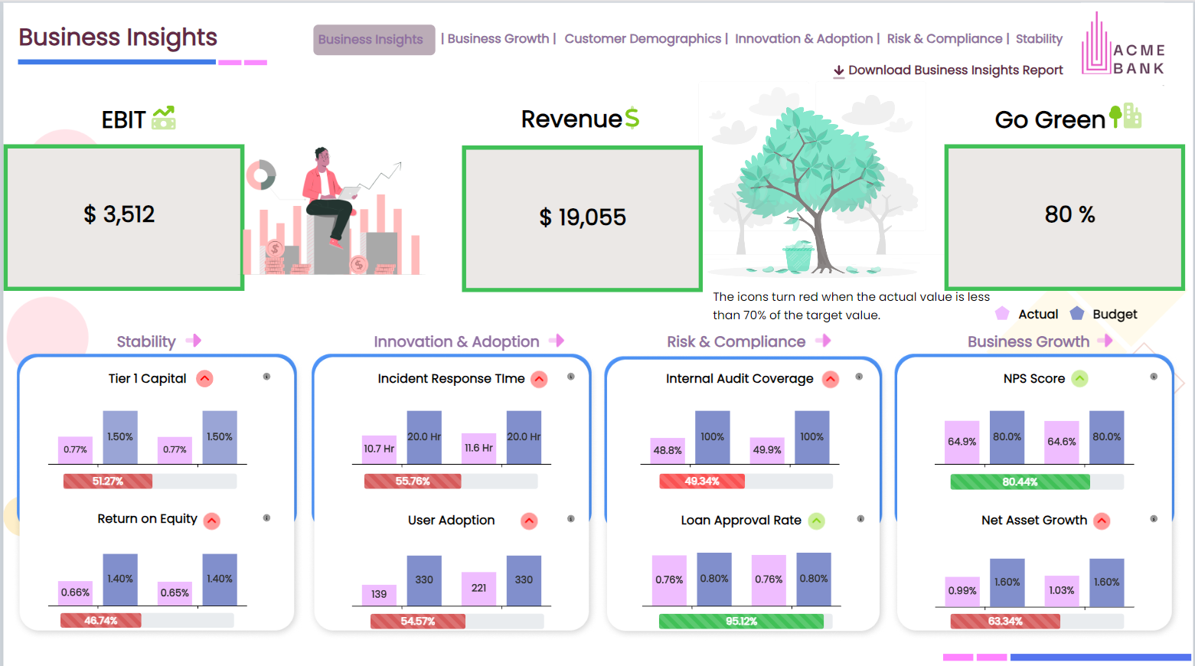Switch to the Business Growth tab
This screenshot has width=1195, height=666.
click(x=498, y=38)
